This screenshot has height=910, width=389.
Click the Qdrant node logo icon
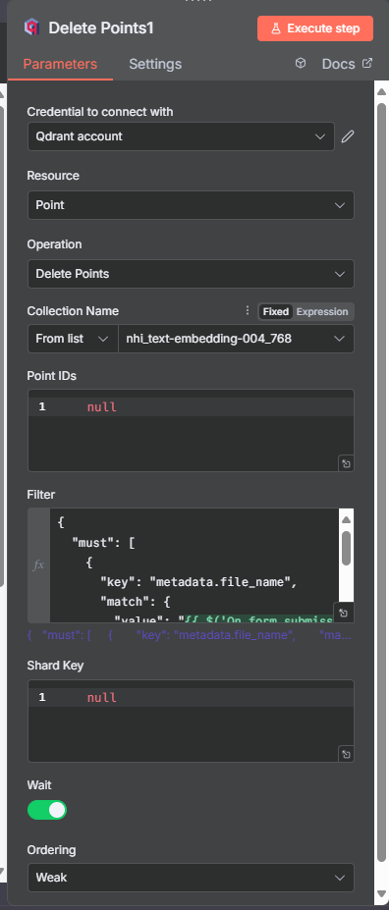31,27
